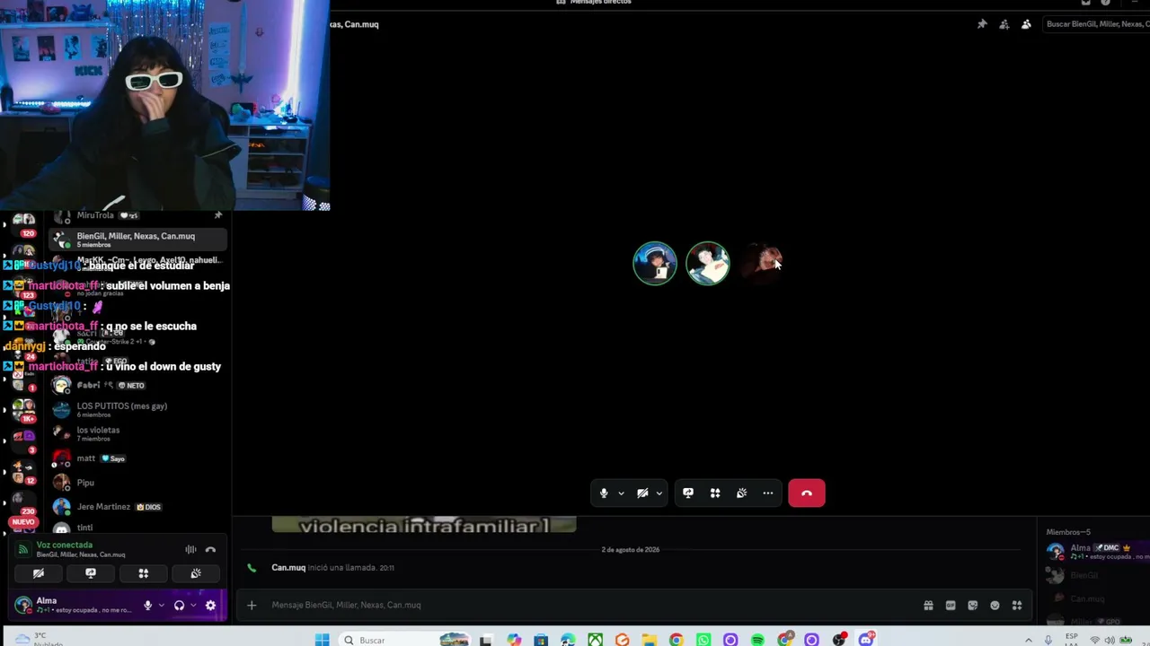This screenshot has width=1150, height=646.
Task: Turn on camera in the call controls
Action: coord(642,493)
